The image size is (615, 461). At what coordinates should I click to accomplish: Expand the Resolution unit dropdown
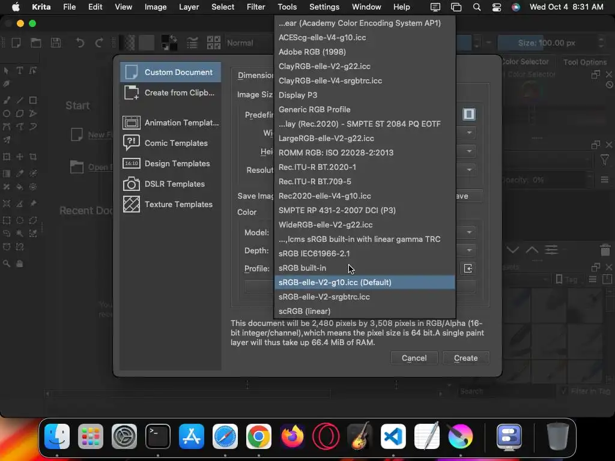point(469,170)
